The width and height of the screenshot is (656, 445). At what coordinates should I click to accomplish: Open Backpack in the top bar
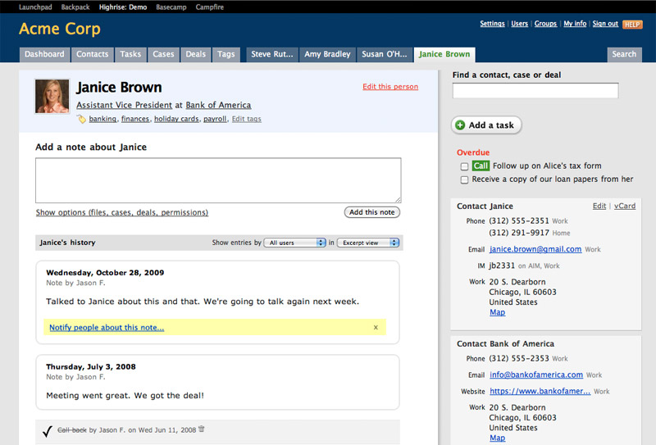click(75, 7)
